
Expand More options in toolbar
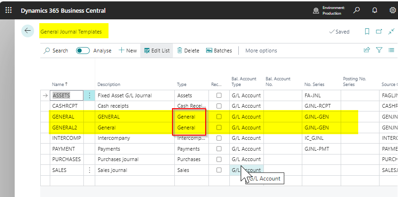pyautogui.click(x=261, y=51)
